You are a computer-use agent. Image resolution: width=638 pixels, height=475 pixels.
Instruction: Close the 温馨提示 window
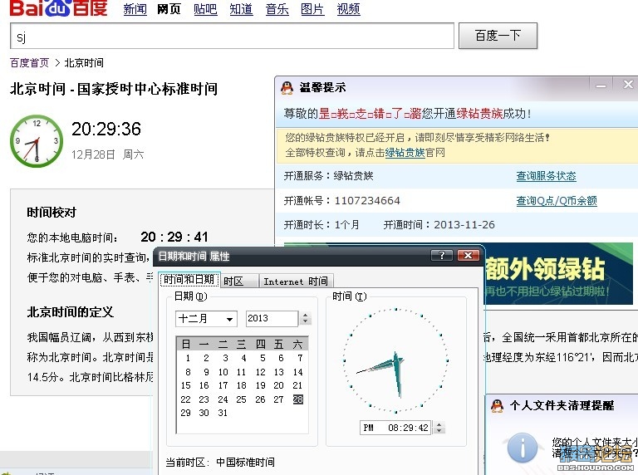pos(628,85)
